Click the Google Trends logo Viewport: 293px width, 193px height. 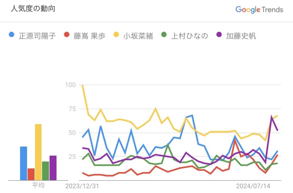point(259,10)
